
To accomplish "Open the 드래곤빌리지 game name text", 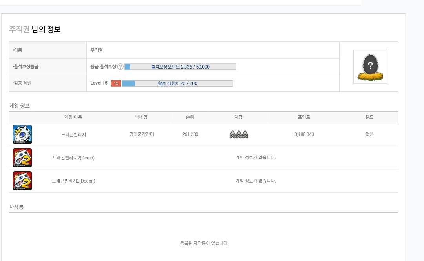I will tap(73, 134).
